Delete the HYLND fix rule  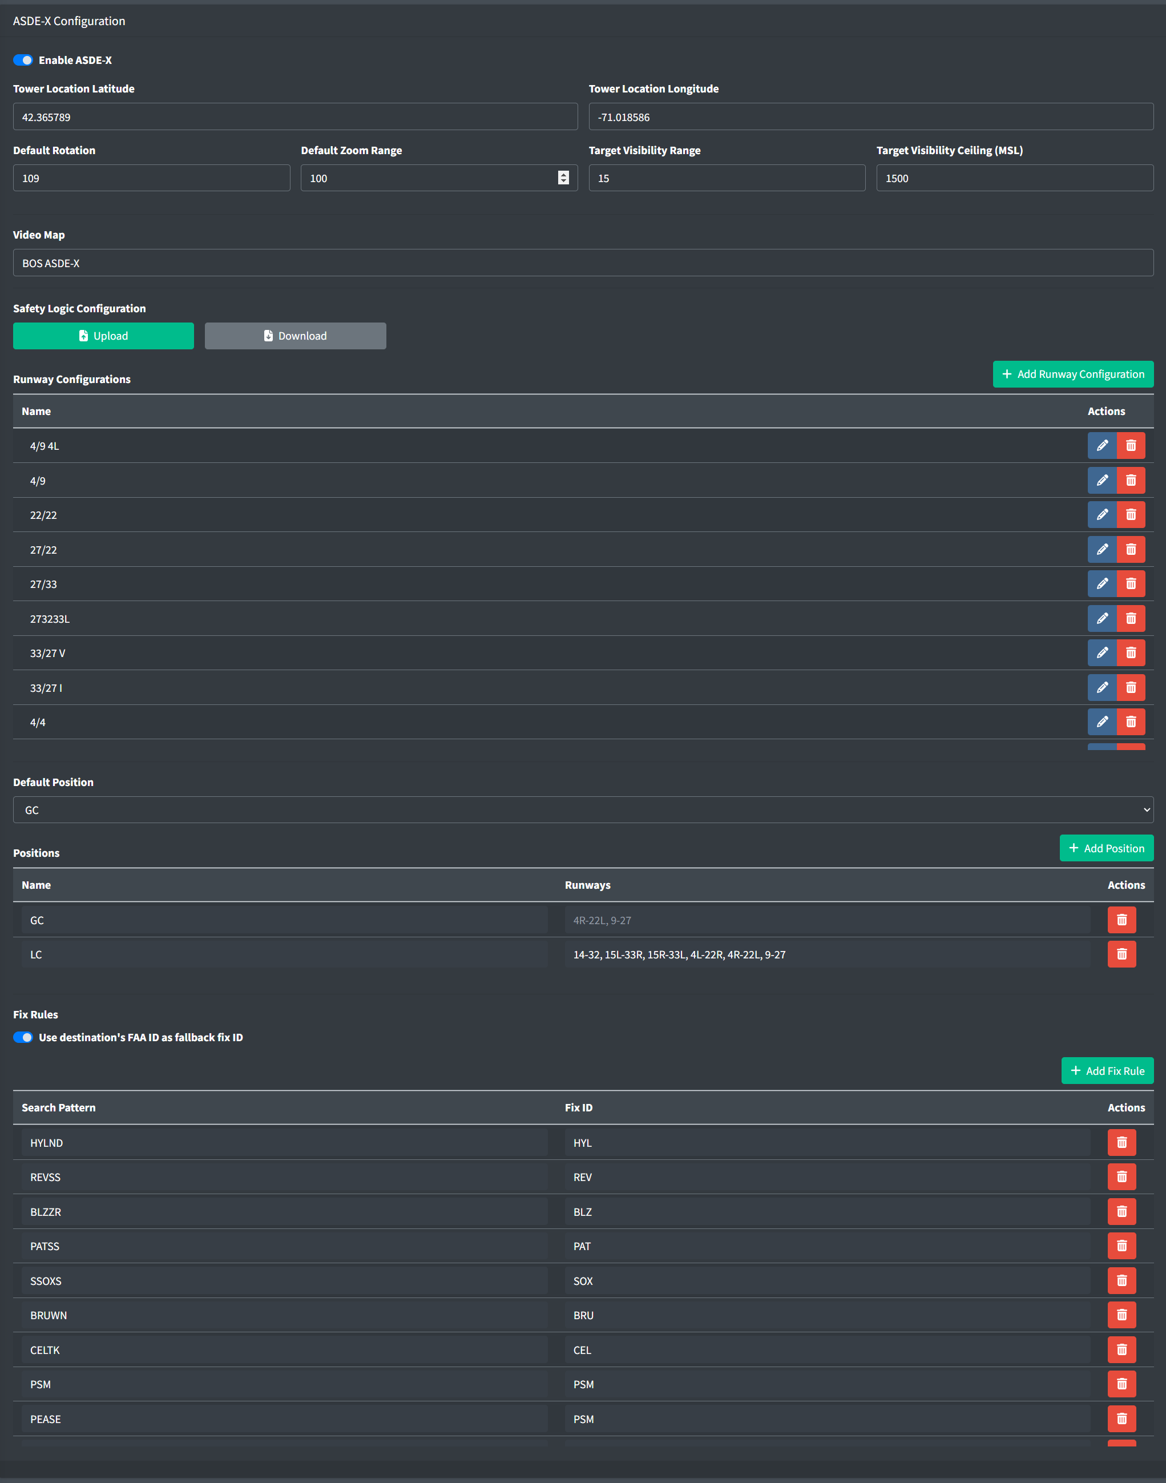tap(1121, 1142)
